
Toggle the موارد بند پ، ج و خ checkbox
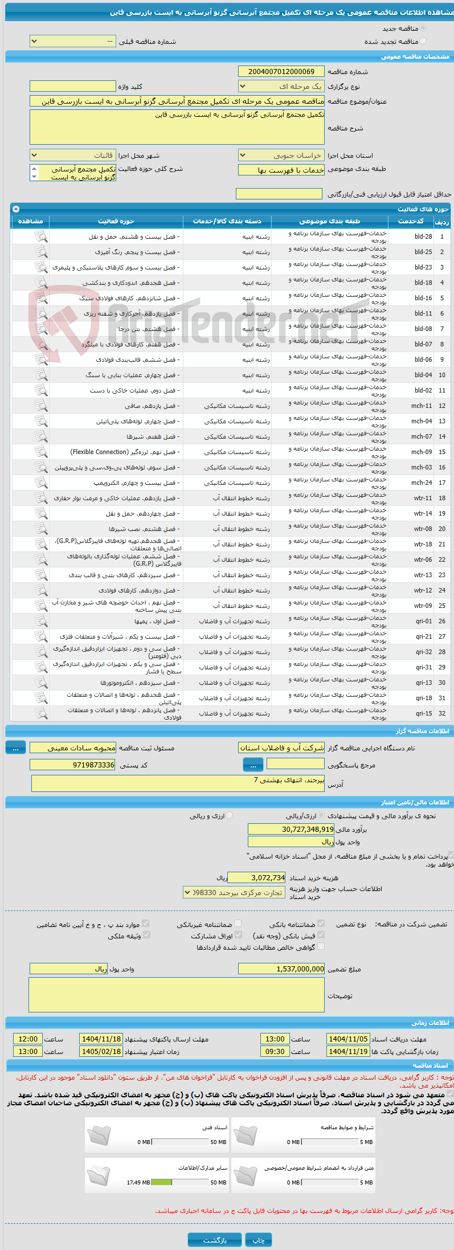(146, 924)
